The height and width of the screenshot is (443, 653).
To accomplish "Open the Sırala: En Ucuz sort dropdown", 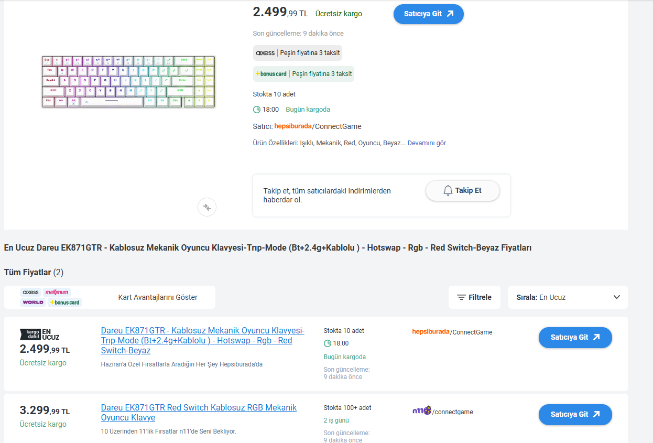I will click(x=568, y=297).
